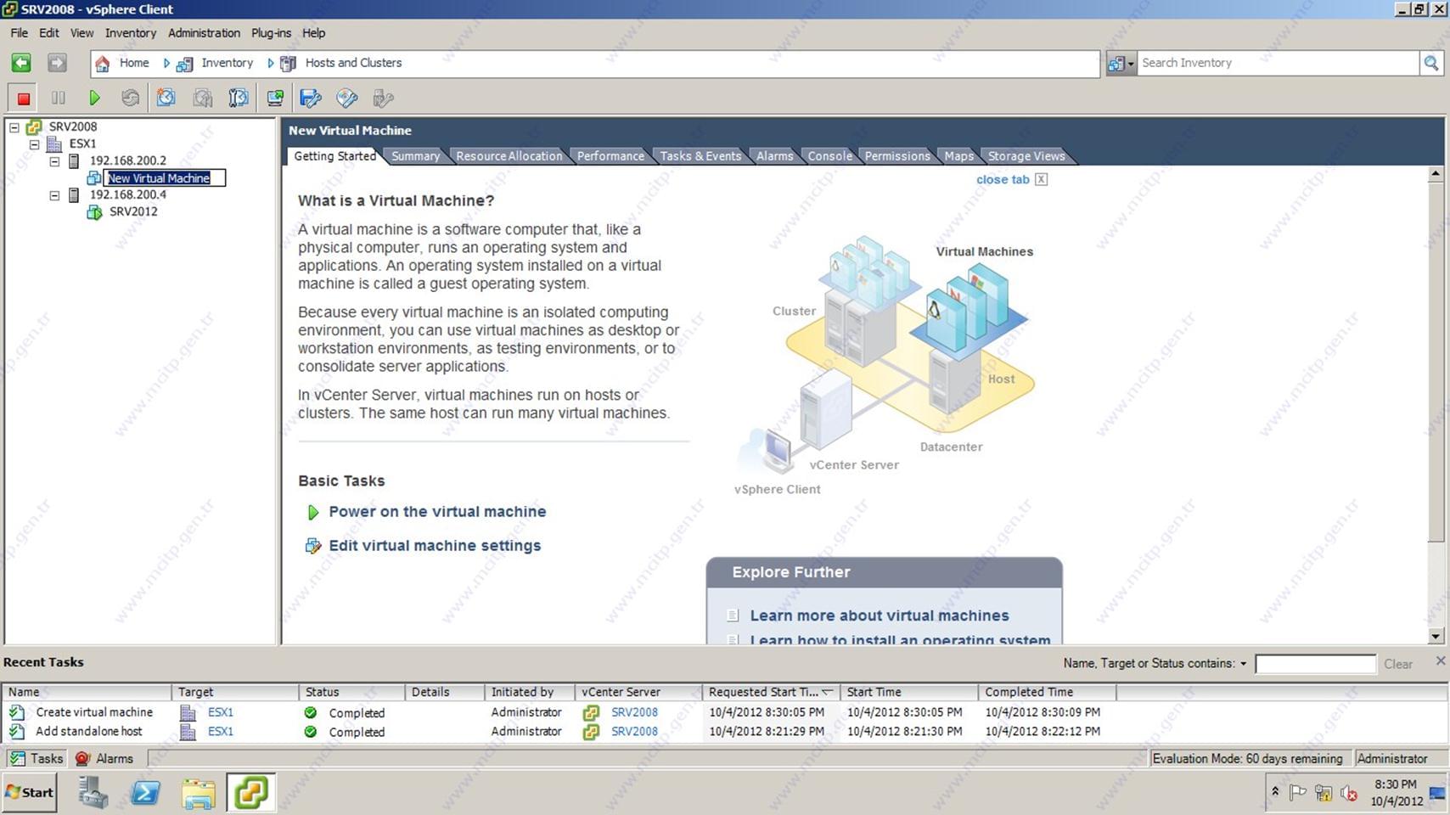
Task: Show hidden system tray icons
Action: point(1274,791)
